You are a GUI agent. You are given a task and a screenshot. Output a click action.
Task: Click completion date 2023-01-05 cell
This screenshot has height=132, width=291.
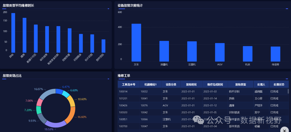click(215, 112)
